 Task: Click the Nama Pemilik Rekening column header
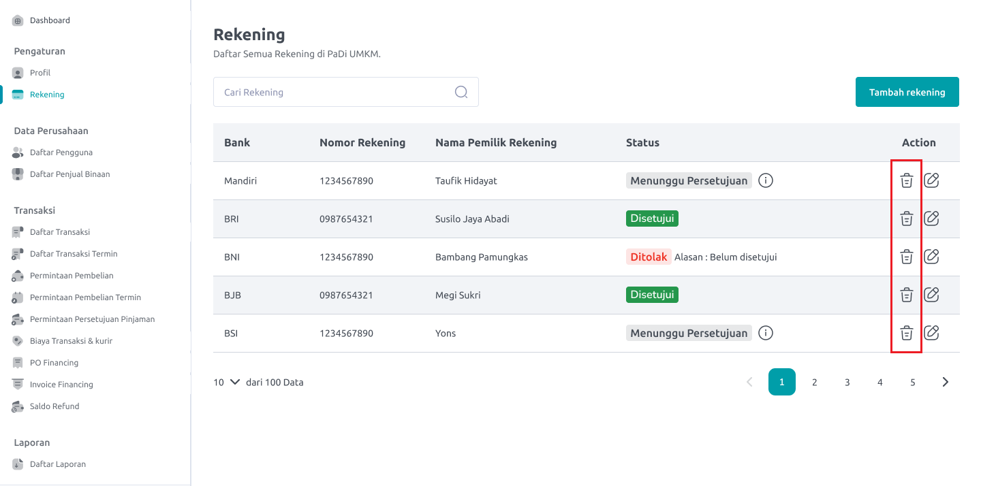[x=496, y=143]
